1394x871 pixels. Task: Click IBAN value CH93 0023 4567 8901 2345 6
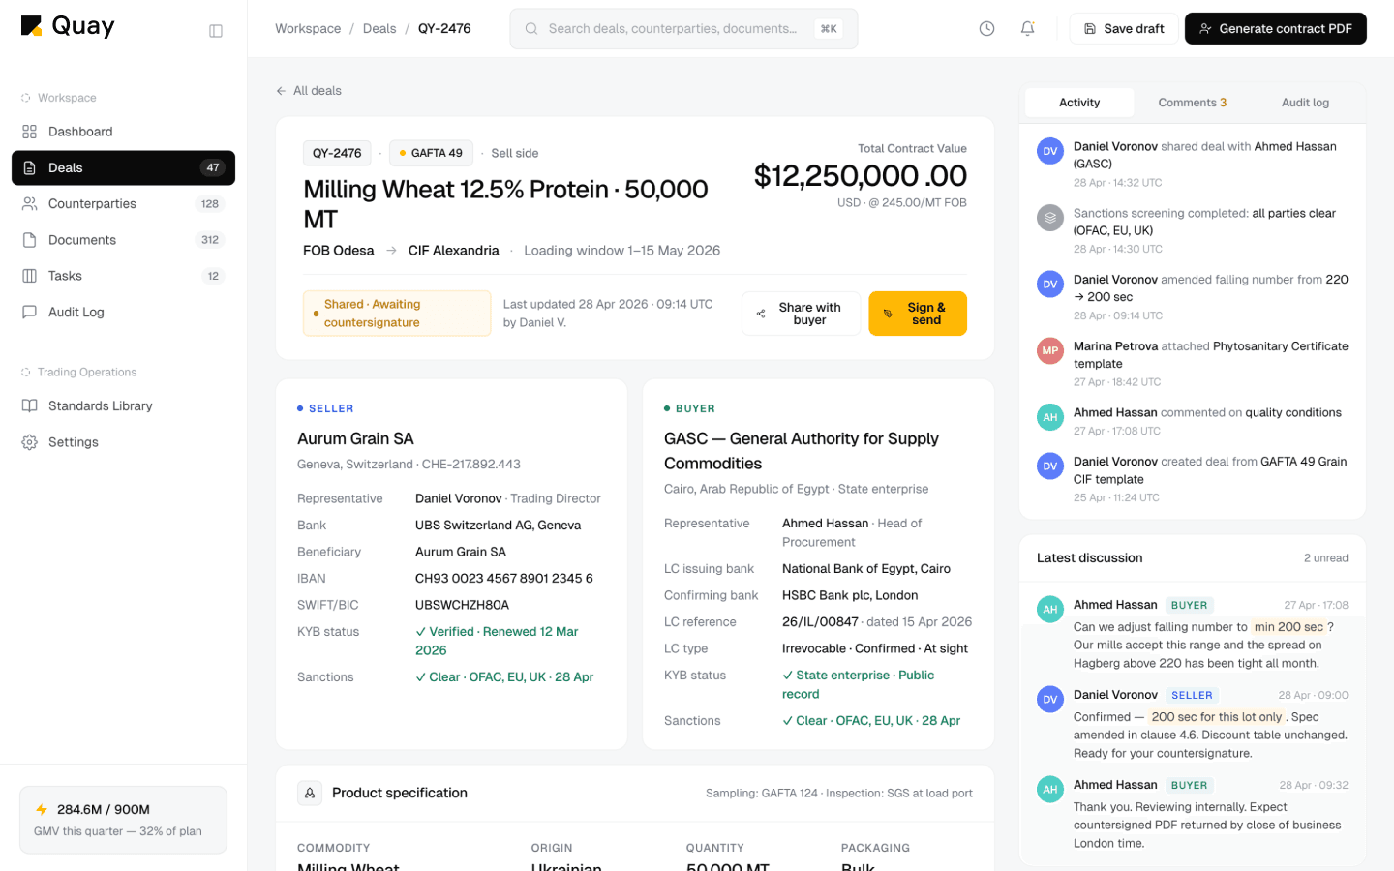pyautogui.click(x=504, y=579)
